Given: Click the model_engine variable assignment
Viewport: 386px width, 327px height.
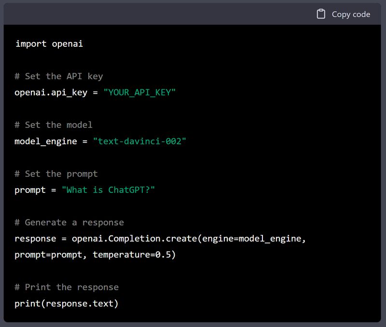Looking at the screenshot, I should tap(45, 141).
